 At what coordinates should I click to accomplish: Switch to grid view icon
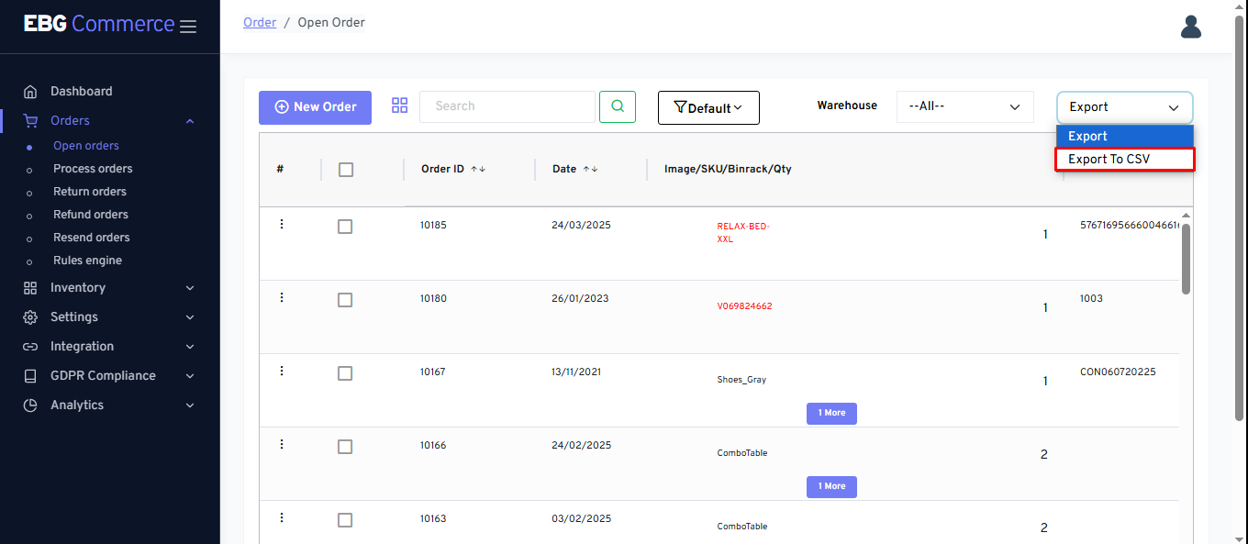tap(399, 105)
